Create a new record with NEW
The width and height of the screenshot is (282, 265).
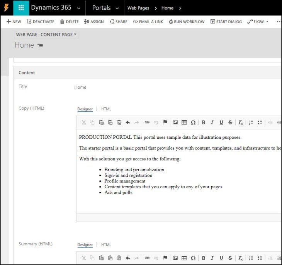point(14,22)
